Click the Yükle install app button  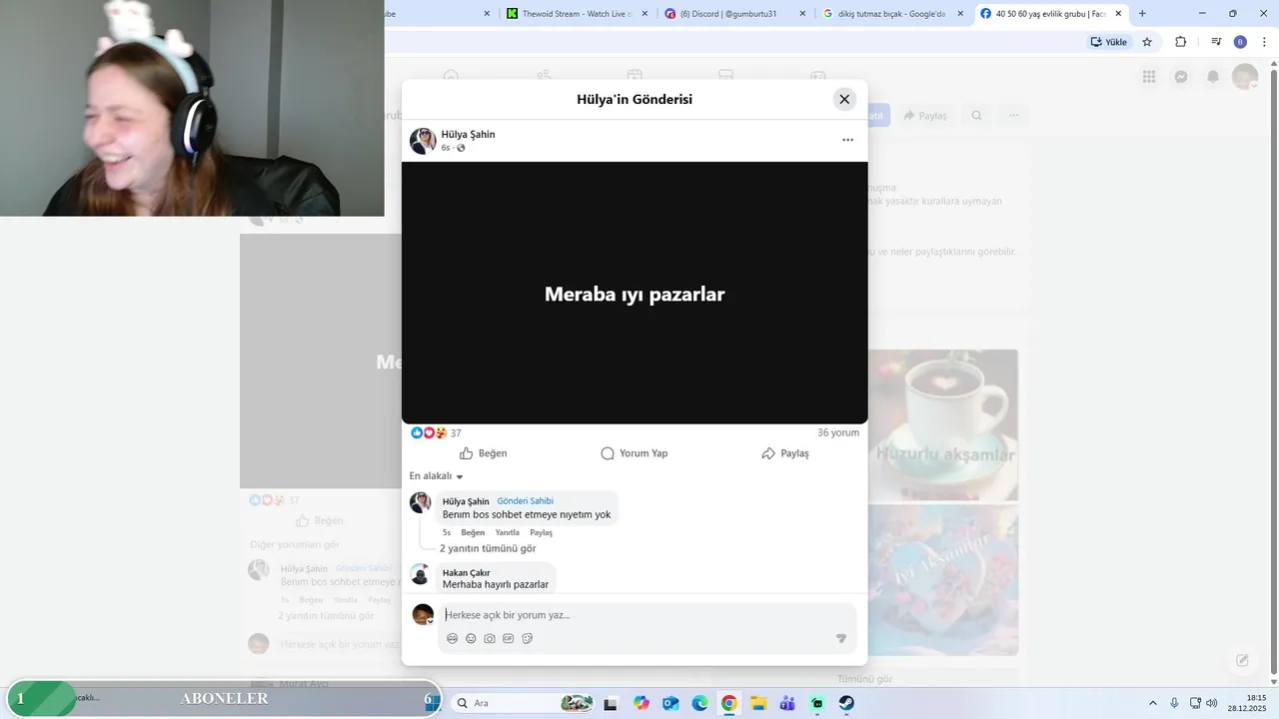pos(1109,42)
